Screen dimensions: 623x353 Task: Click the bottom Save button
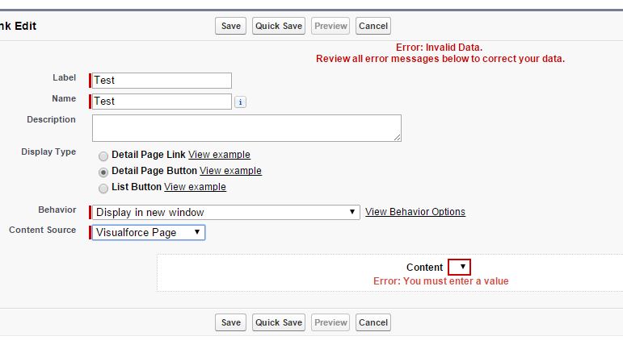230,322
